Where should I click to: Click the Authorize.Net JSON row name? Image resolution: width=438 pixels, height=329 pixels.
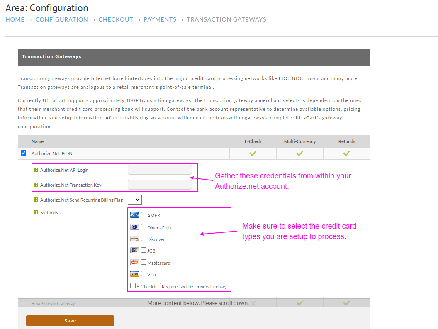(52, 154)
